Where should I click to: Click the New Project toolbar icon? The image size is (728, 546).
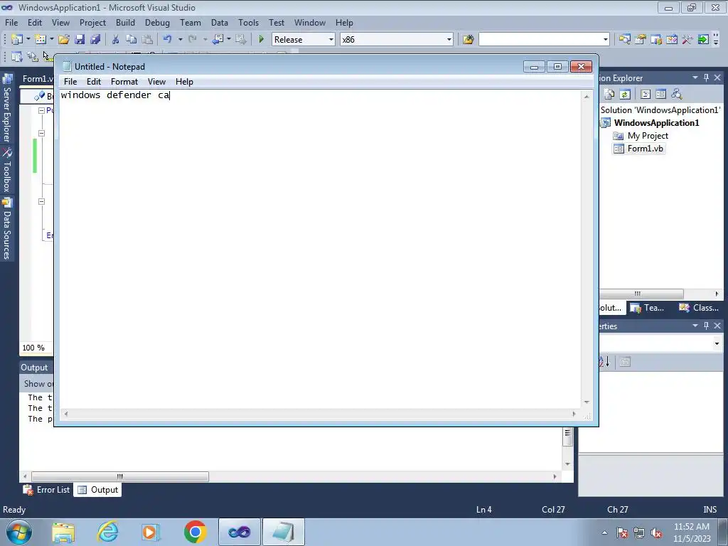(x=17, y=40)
